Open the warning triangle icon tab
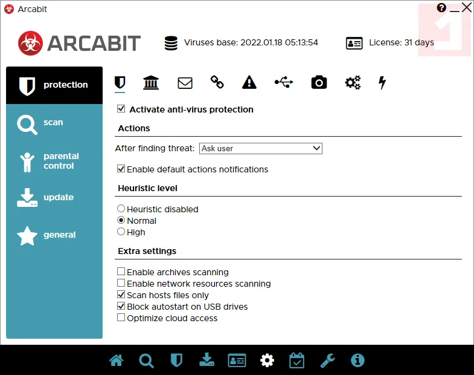This screenshot has width=474, height=375. tap(249, 82)
